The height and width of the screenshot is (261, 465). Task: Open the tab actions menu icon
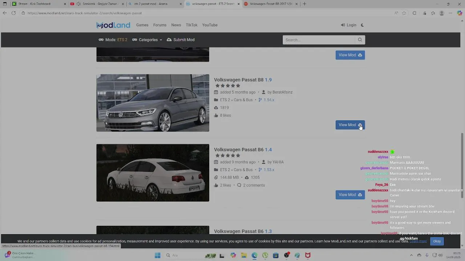[5, 4]
